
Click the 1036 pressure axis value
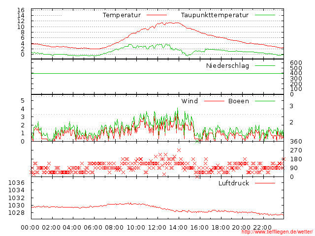[x=16, y=182]
